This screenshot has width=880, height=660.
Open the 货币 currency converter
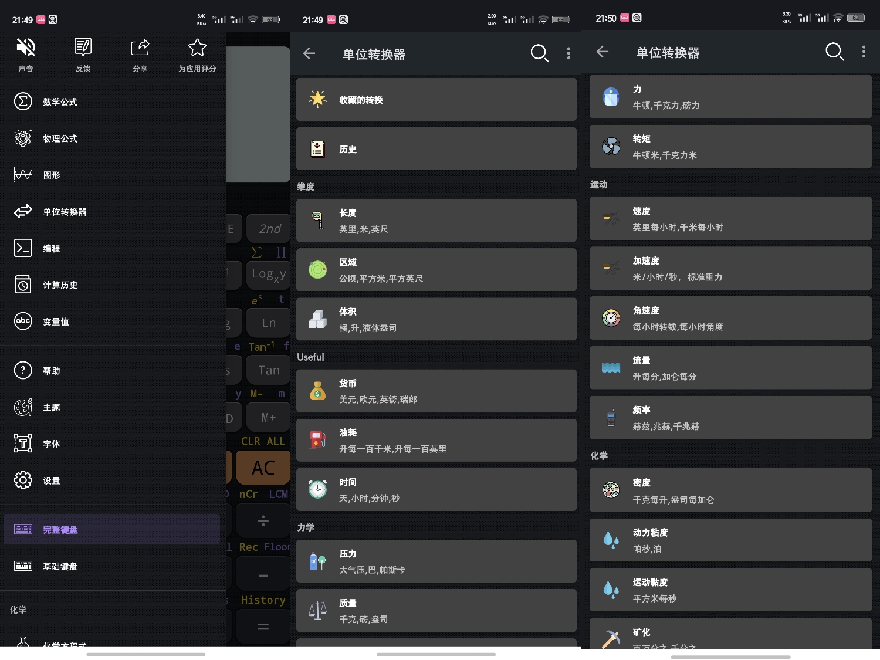436,391
